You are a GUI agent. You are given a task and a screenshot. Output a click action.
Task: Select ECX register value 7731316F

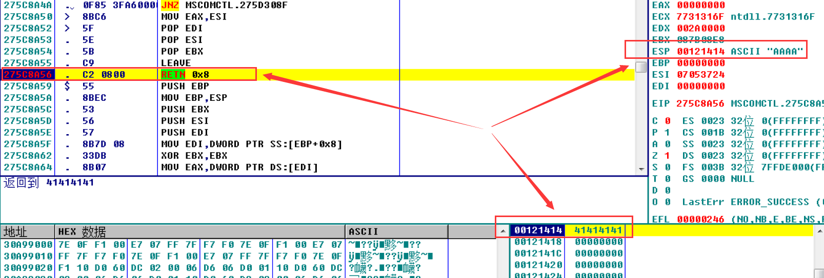[700, 17]
